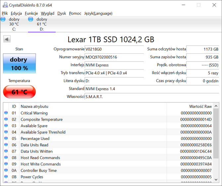The image size is (222, 186).
Task: Open the Wygląd menu
Action: (x=48, y=13)
